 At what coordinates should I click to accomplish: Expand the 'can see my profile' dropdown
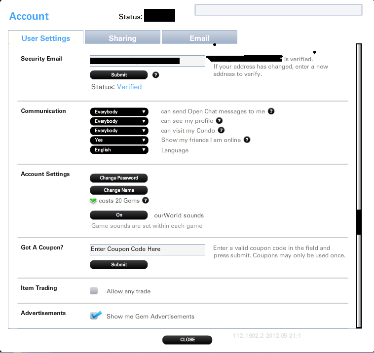119,121
